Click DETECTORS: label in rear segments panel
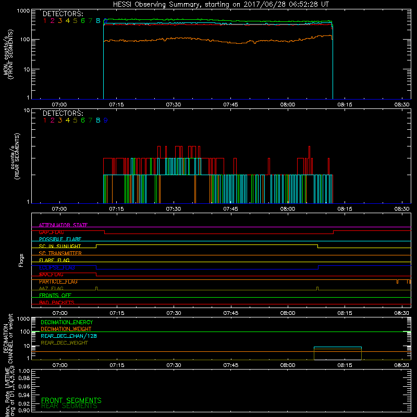The height and width of the screenshot is (417, 417). [63, 113]
